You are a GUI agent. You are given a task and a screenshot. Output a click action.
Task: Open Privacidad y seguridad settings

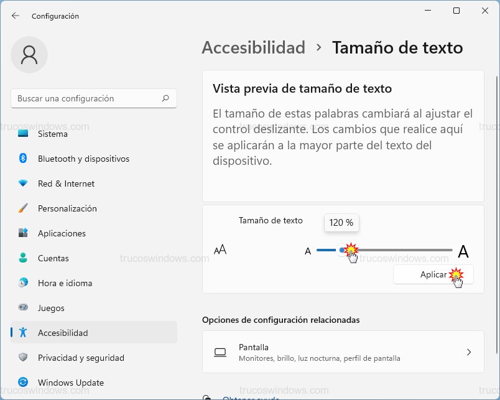(81, 358)
